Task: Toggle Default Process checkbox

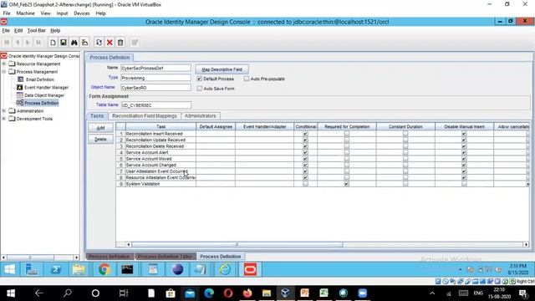Action: click(200, 79)
